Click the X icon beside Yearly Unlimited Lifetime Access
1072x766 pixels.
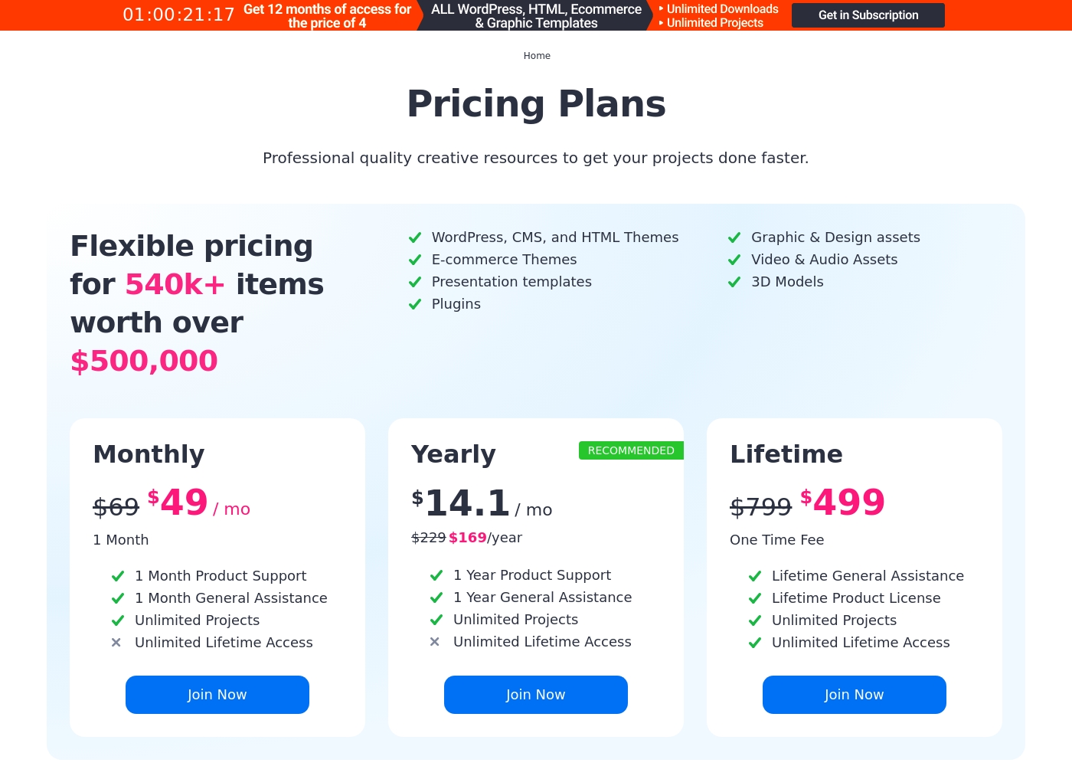click(x=435, y=642)
